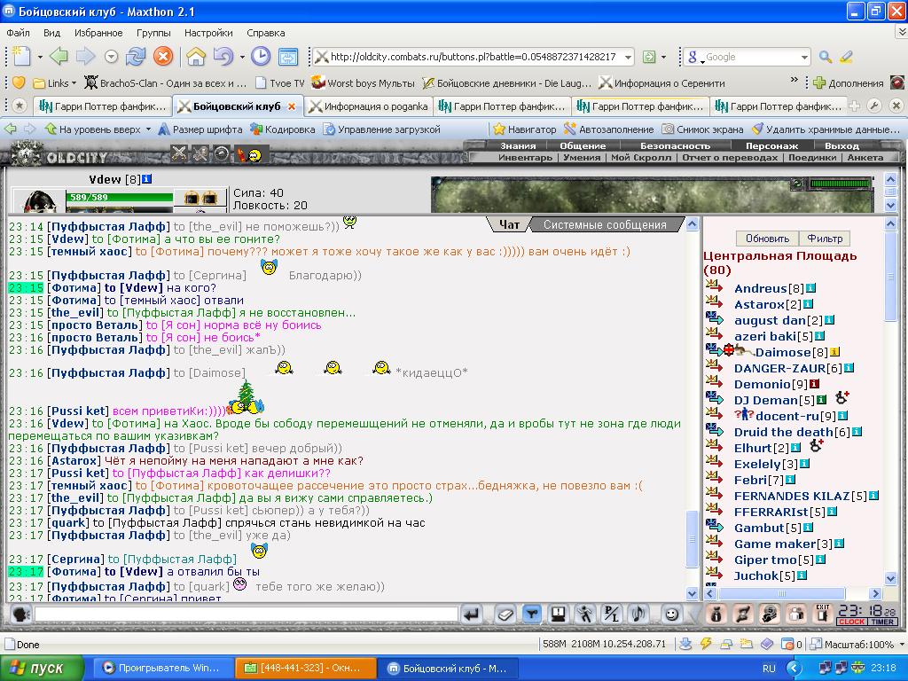Screen dimensions: 908x681
Task: Toggle the chat filter funnel icon
Action: [x=531, y=614]
